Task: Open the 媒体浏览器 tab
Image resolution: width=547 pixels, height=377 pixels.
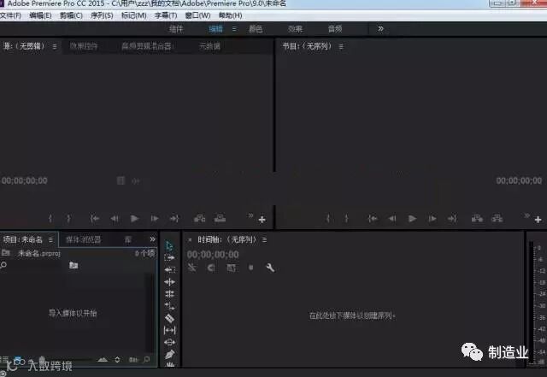Action: pos(84,239)
